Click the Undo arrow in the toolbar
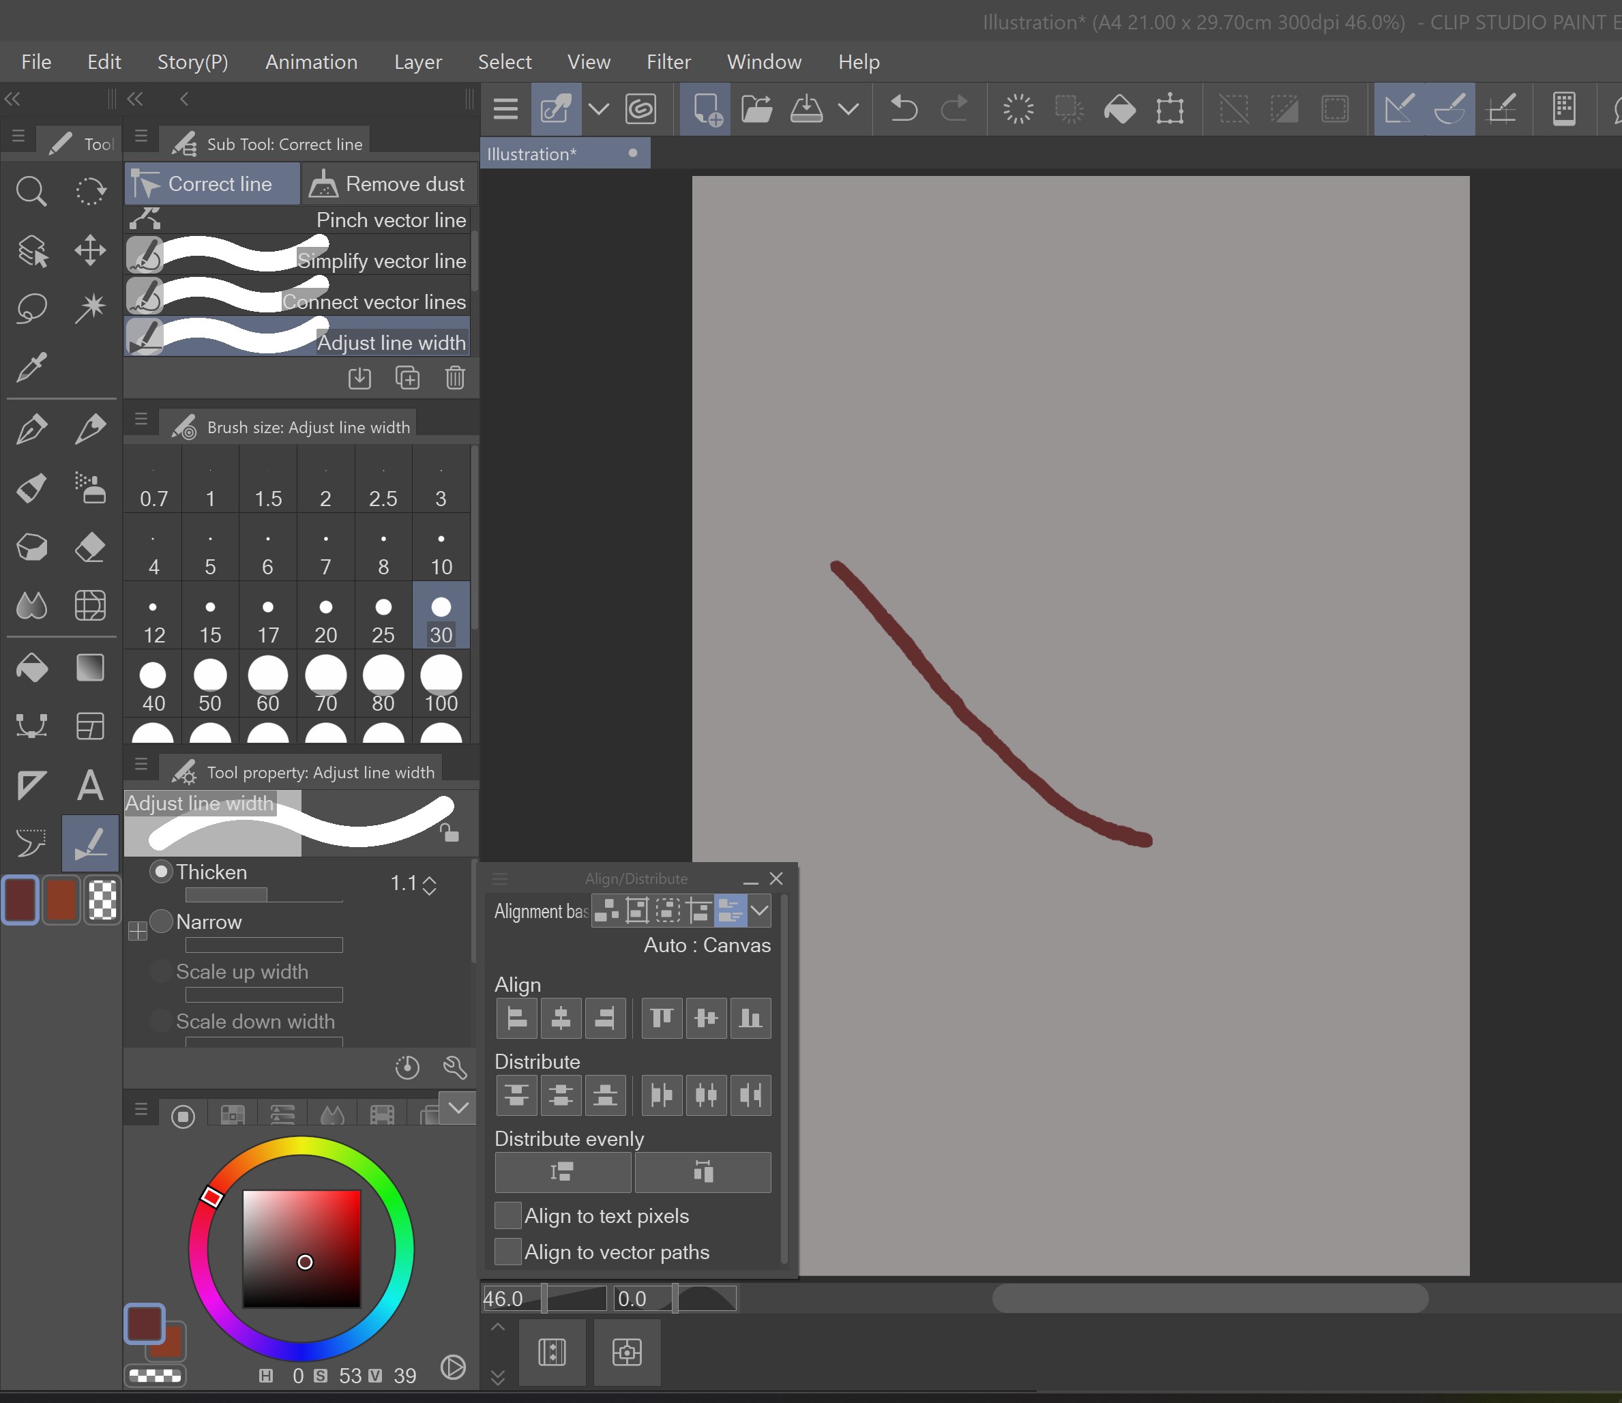 coord(903,109)
